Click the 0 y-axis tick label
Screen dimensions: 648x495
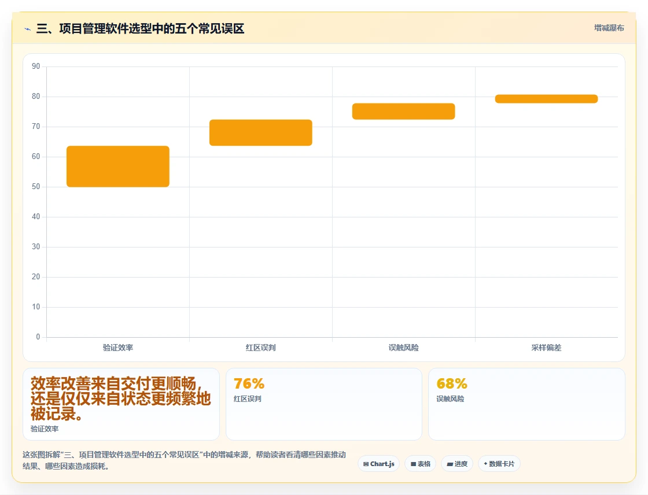38,337
